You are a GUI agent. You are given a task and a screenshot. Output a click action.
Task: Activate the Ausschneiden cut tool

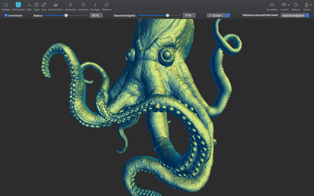coord(56,5)
